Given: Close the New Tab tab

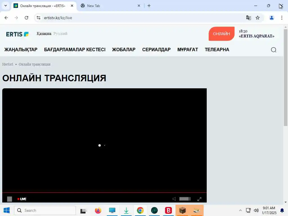Looking at the screenshot, I should [139, 6].
